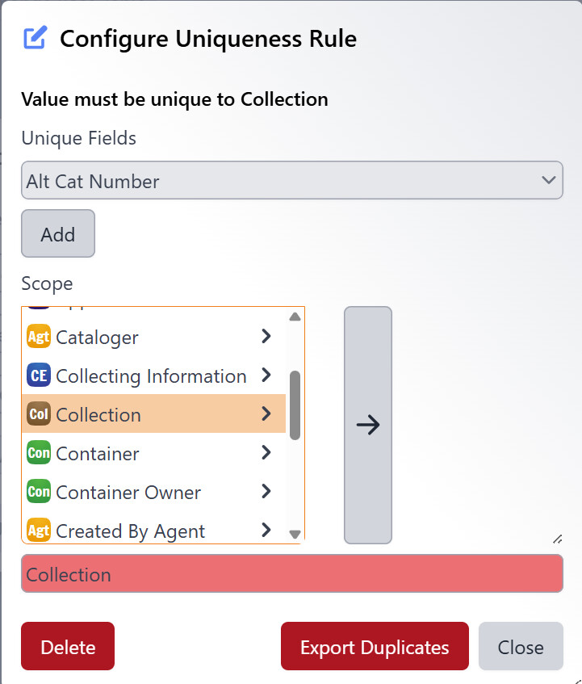The image size is (582, 684).
Task: Click the Cataloger agent table icon
Action: coord(39,337)
